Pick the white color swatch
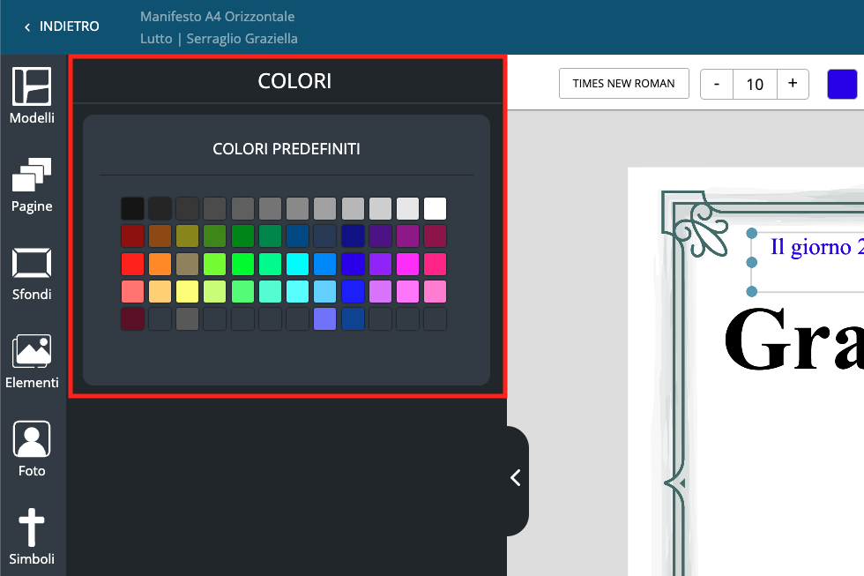 (x=435, y=209)
